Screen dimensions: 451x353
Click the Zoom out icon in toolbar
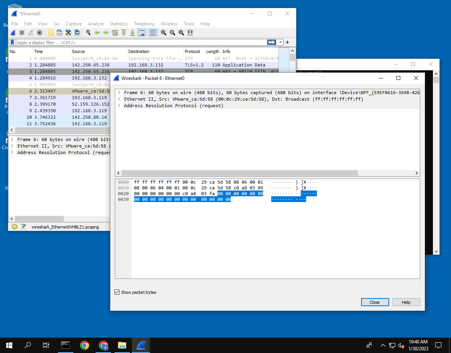point(172,33)
